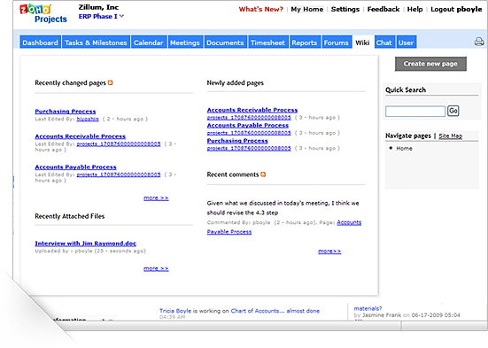Open Accounts Receivable Process in Recently changed pages
Screen dimensions: 488x348
point(81,136)
